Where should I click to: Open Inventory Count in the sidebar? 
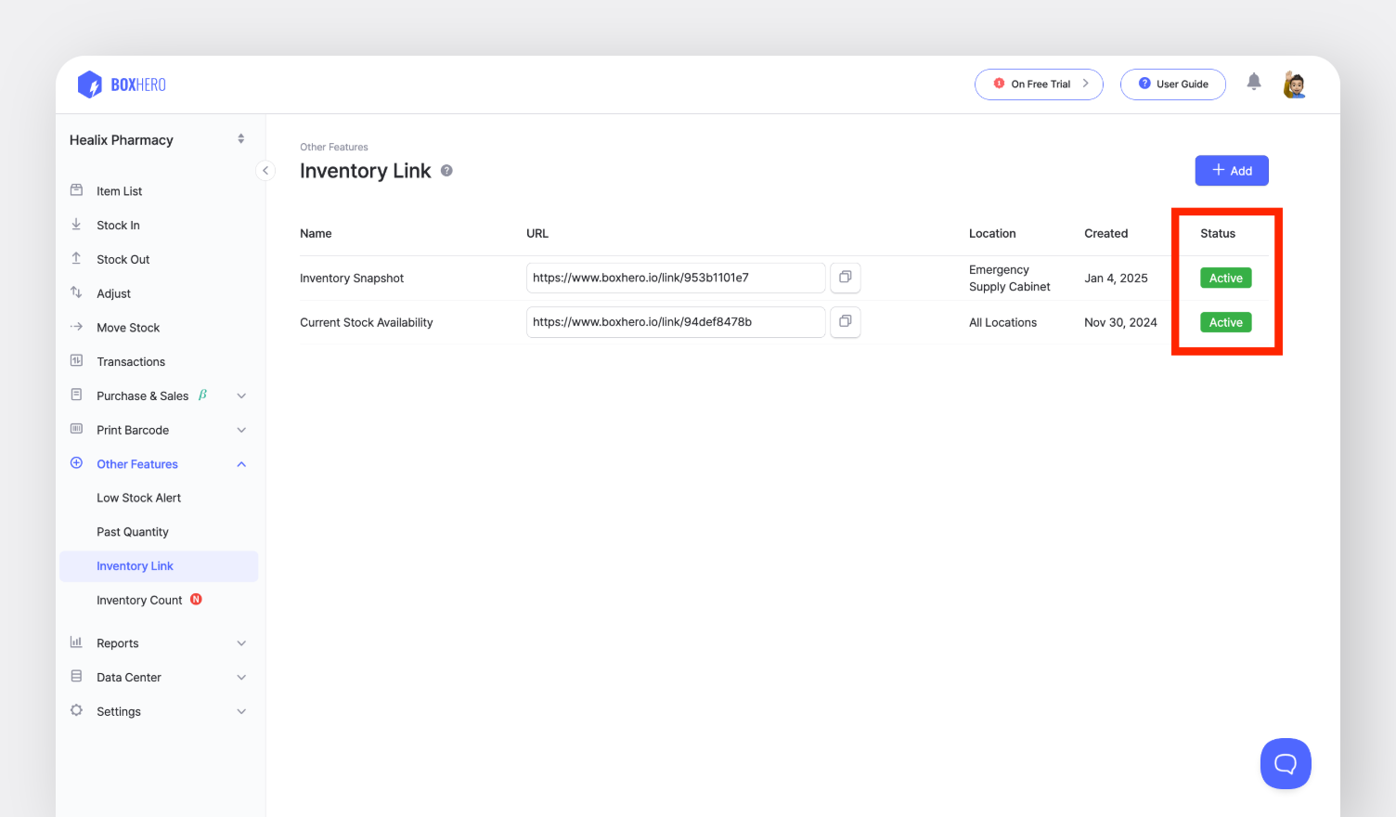pos(139,601)
